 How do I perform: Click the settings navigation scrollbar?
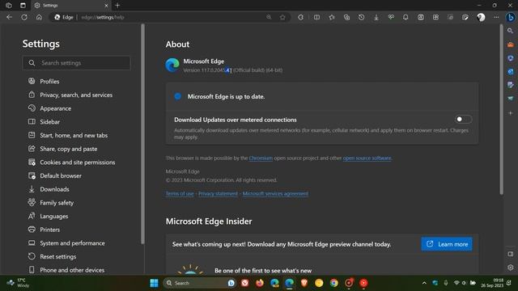[142, 134]
